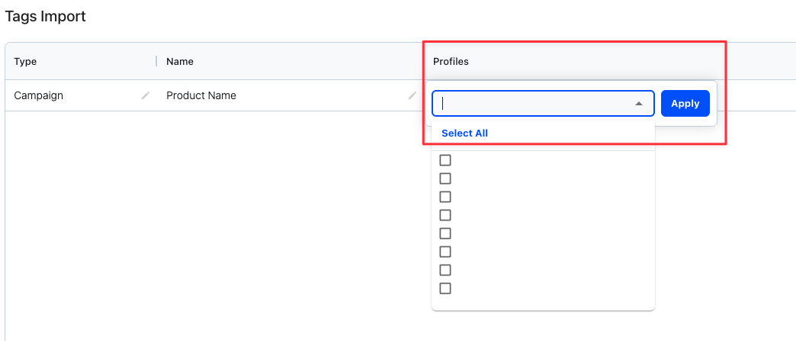Collapse the Profiles dropdown using the arrow
Viewport: 796px width, 341px height.
pyautogui.click(x=639, y=104)
